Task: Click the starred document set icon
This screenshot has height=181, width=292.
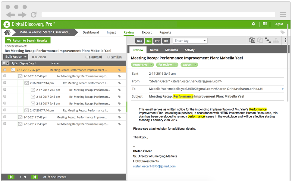Action: pyautogui.click(x=252, y=40)
